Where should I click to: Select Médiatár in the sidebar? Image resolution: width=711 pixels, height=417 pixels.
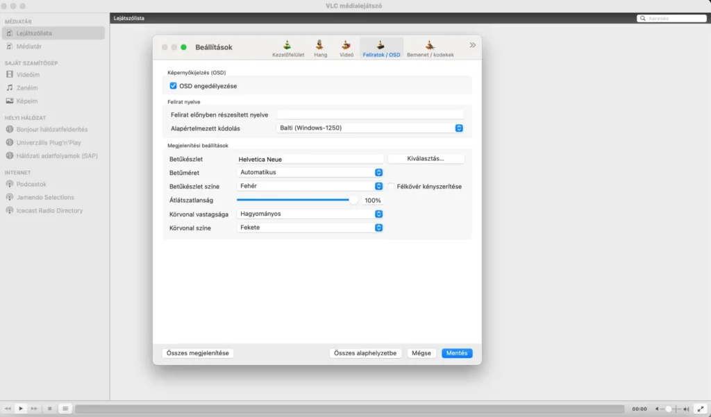[29, 46]
